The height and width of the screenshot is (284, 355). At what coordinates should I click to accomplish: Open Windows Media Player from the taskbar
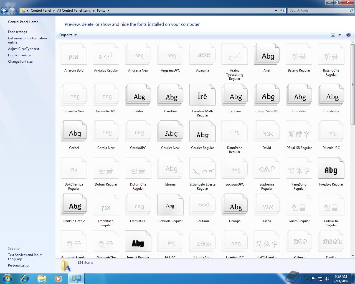point(59,278)
